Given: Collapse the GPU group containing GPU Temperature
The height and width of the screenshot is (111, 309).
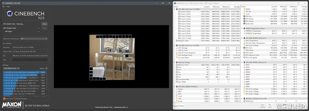Looking at the screenshot, I should [x=242, y=38].
